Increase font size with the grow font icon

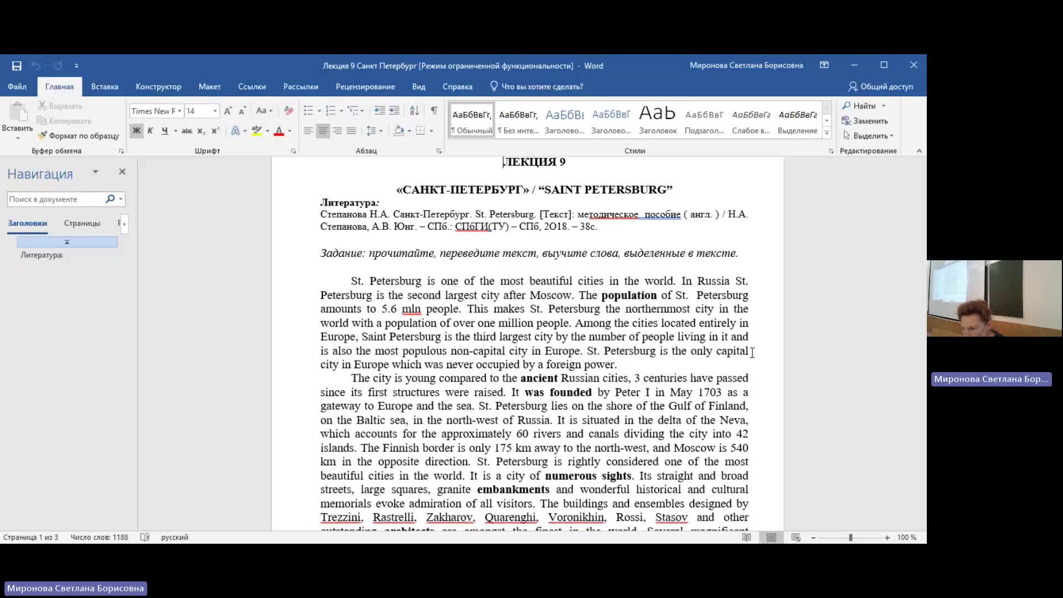[228, 111]
